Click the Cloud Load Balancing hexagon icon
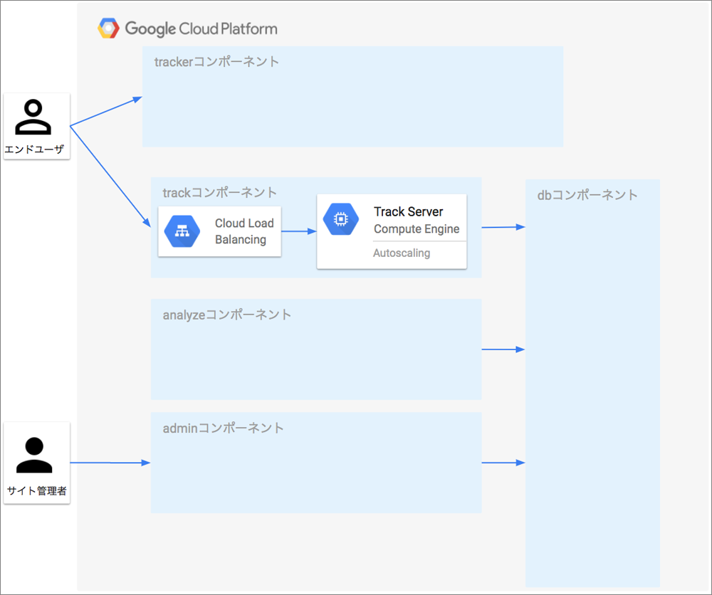712x595 pixels. click(x=182, y=231)
